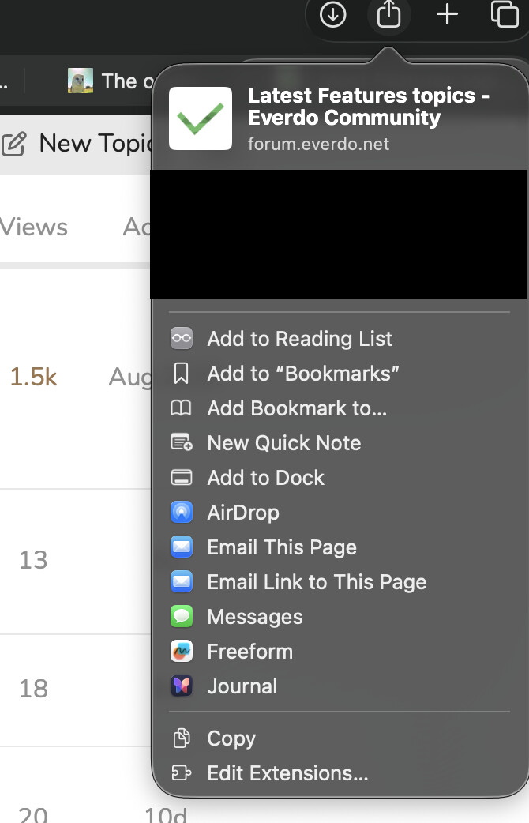Choose Email This Page

tap(281, 547)
